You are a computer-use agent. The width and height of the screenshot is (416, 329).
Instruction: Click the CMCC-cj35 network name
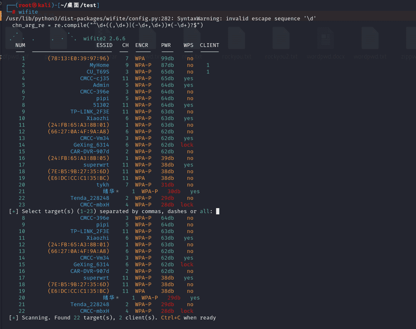[95, 79]
